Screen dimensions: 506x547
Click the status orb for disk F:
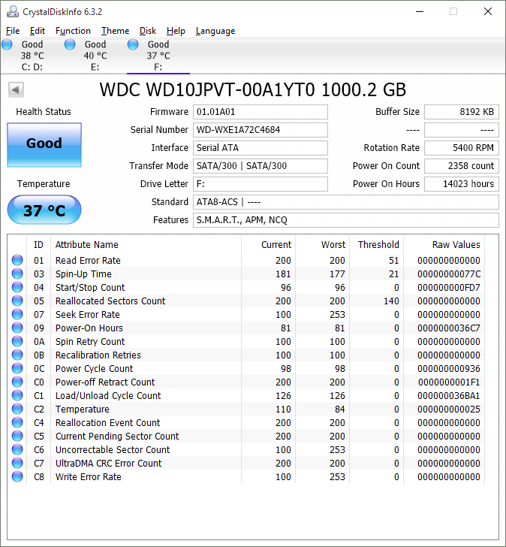point(133,44)
